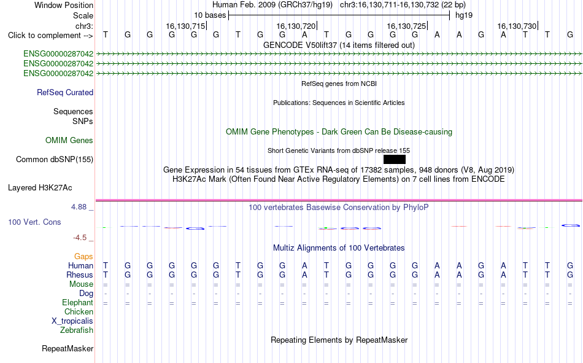Click the hg19 label beside scale bar

[464, 15]
